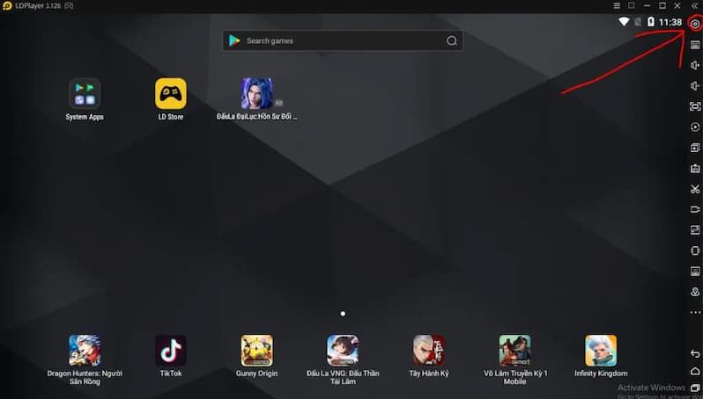Collapse the right sidebar with double chevron
Image resolution: width=703 pixels, height=399 pixels.
click(x=694, y=6)
